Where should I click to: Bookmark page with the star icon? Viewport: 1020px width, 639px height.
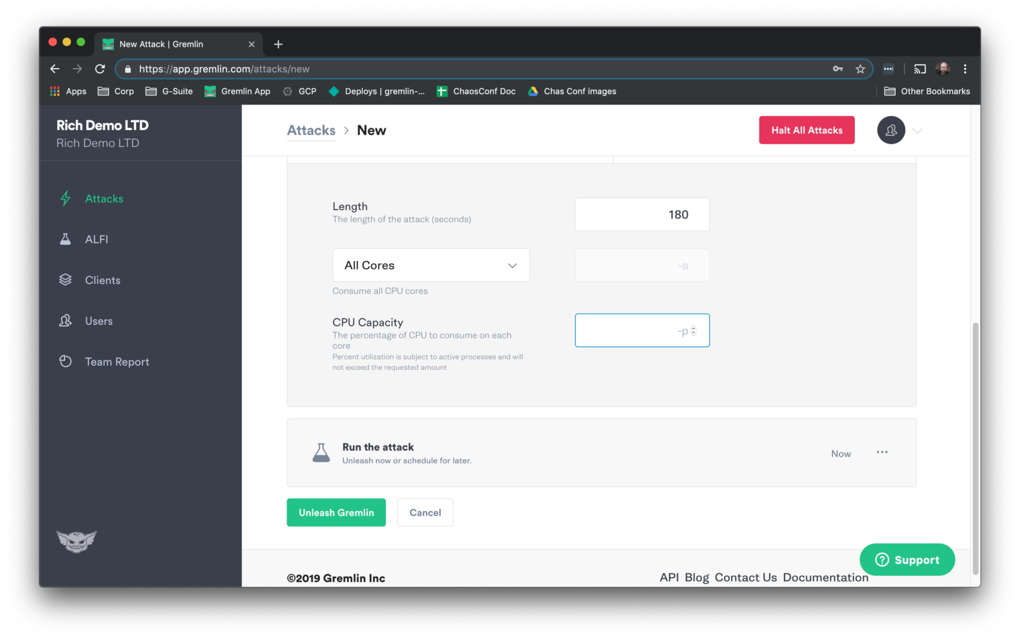(860, 69)
